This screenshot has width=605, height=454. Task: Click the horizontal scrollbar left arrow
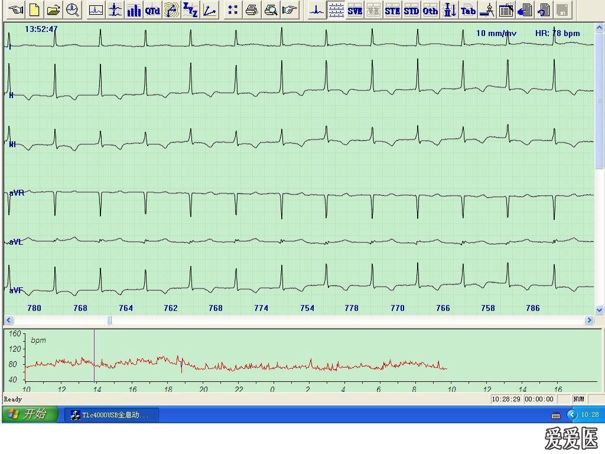(9, 320)
